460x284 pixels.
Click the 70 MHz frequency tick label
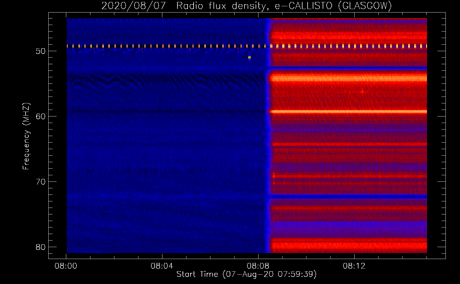(x=41, y=182)
